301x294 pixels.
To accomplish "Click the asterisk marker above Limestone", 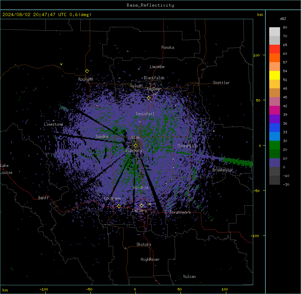I will click(53, 121).
